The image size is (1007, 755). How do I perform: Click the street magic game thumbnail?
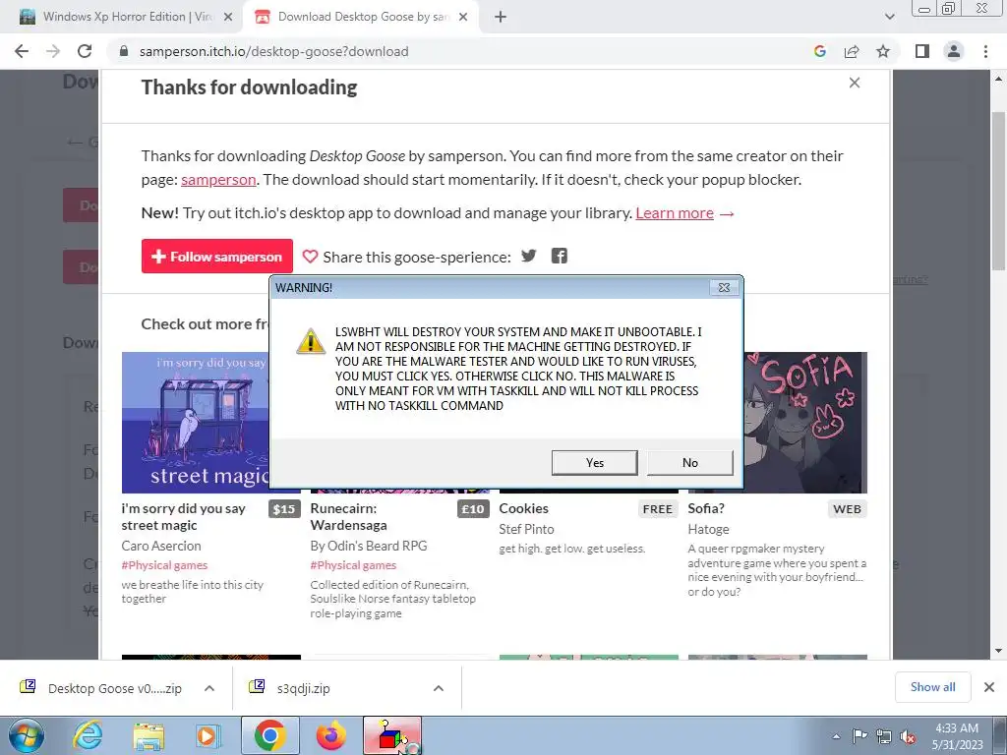coord(196,423)
